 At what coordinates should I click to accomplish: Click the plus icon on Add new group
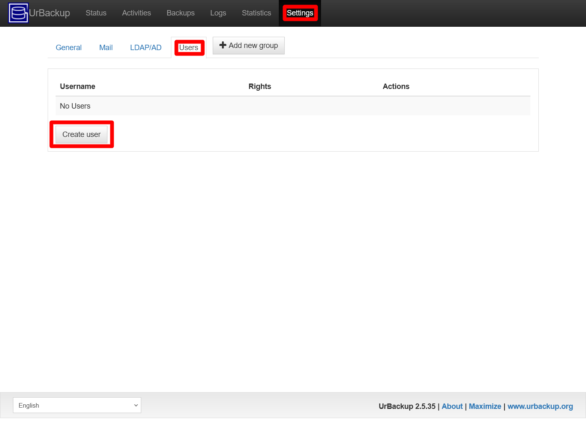(222, 45)
